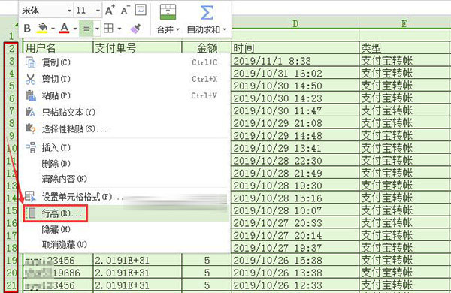Viewport: 451px width, 293px height.
Task: Click 支付宝转帐 cell in row 21
Action: pyautogui.click(x=404, y=285)
